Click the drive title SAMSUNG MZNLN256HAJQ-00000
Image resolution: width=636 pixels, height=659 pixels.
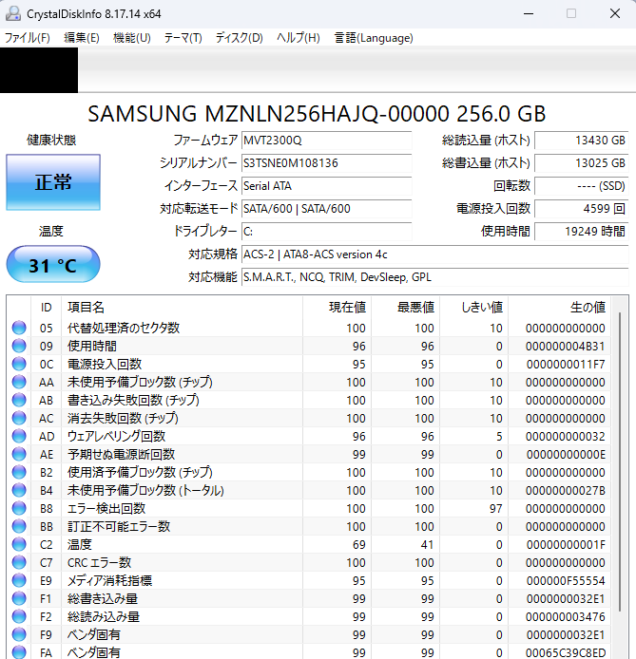tap(317, 114)
